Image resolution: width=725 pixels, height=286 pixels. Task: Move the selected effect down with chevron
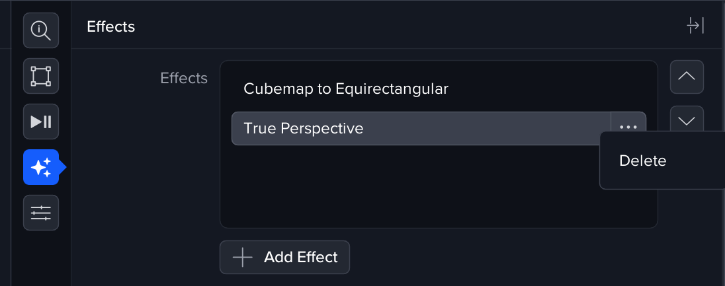(687, 120)
